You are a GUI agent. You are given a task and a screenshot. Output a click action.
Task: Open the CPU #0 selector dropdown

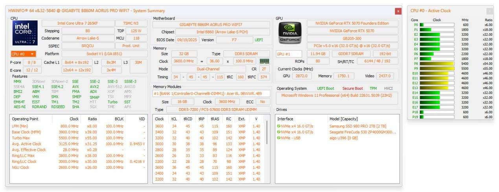click(x=23, y=54)
